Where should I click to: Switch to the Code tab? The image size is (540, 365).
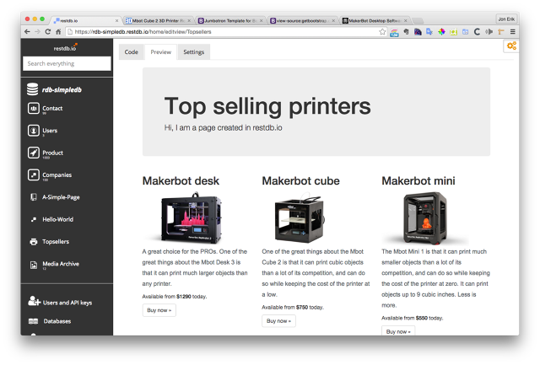tap(132, 52)
